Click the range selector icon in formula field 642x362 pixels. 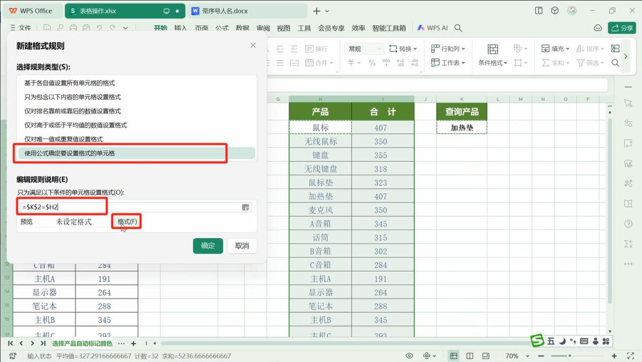click(x=246, y=207)
